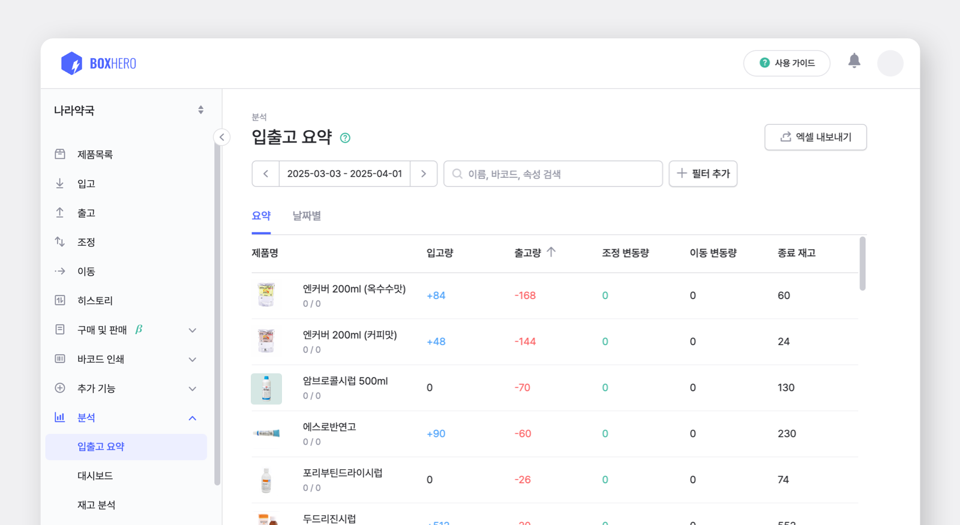
Task: Click the 분석 chart icon
Action: (x=60, y=417)
